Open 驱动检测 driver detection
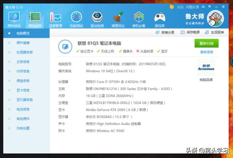 97,19
